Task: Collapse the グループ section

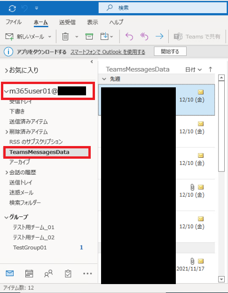Action: coord(7,217)
